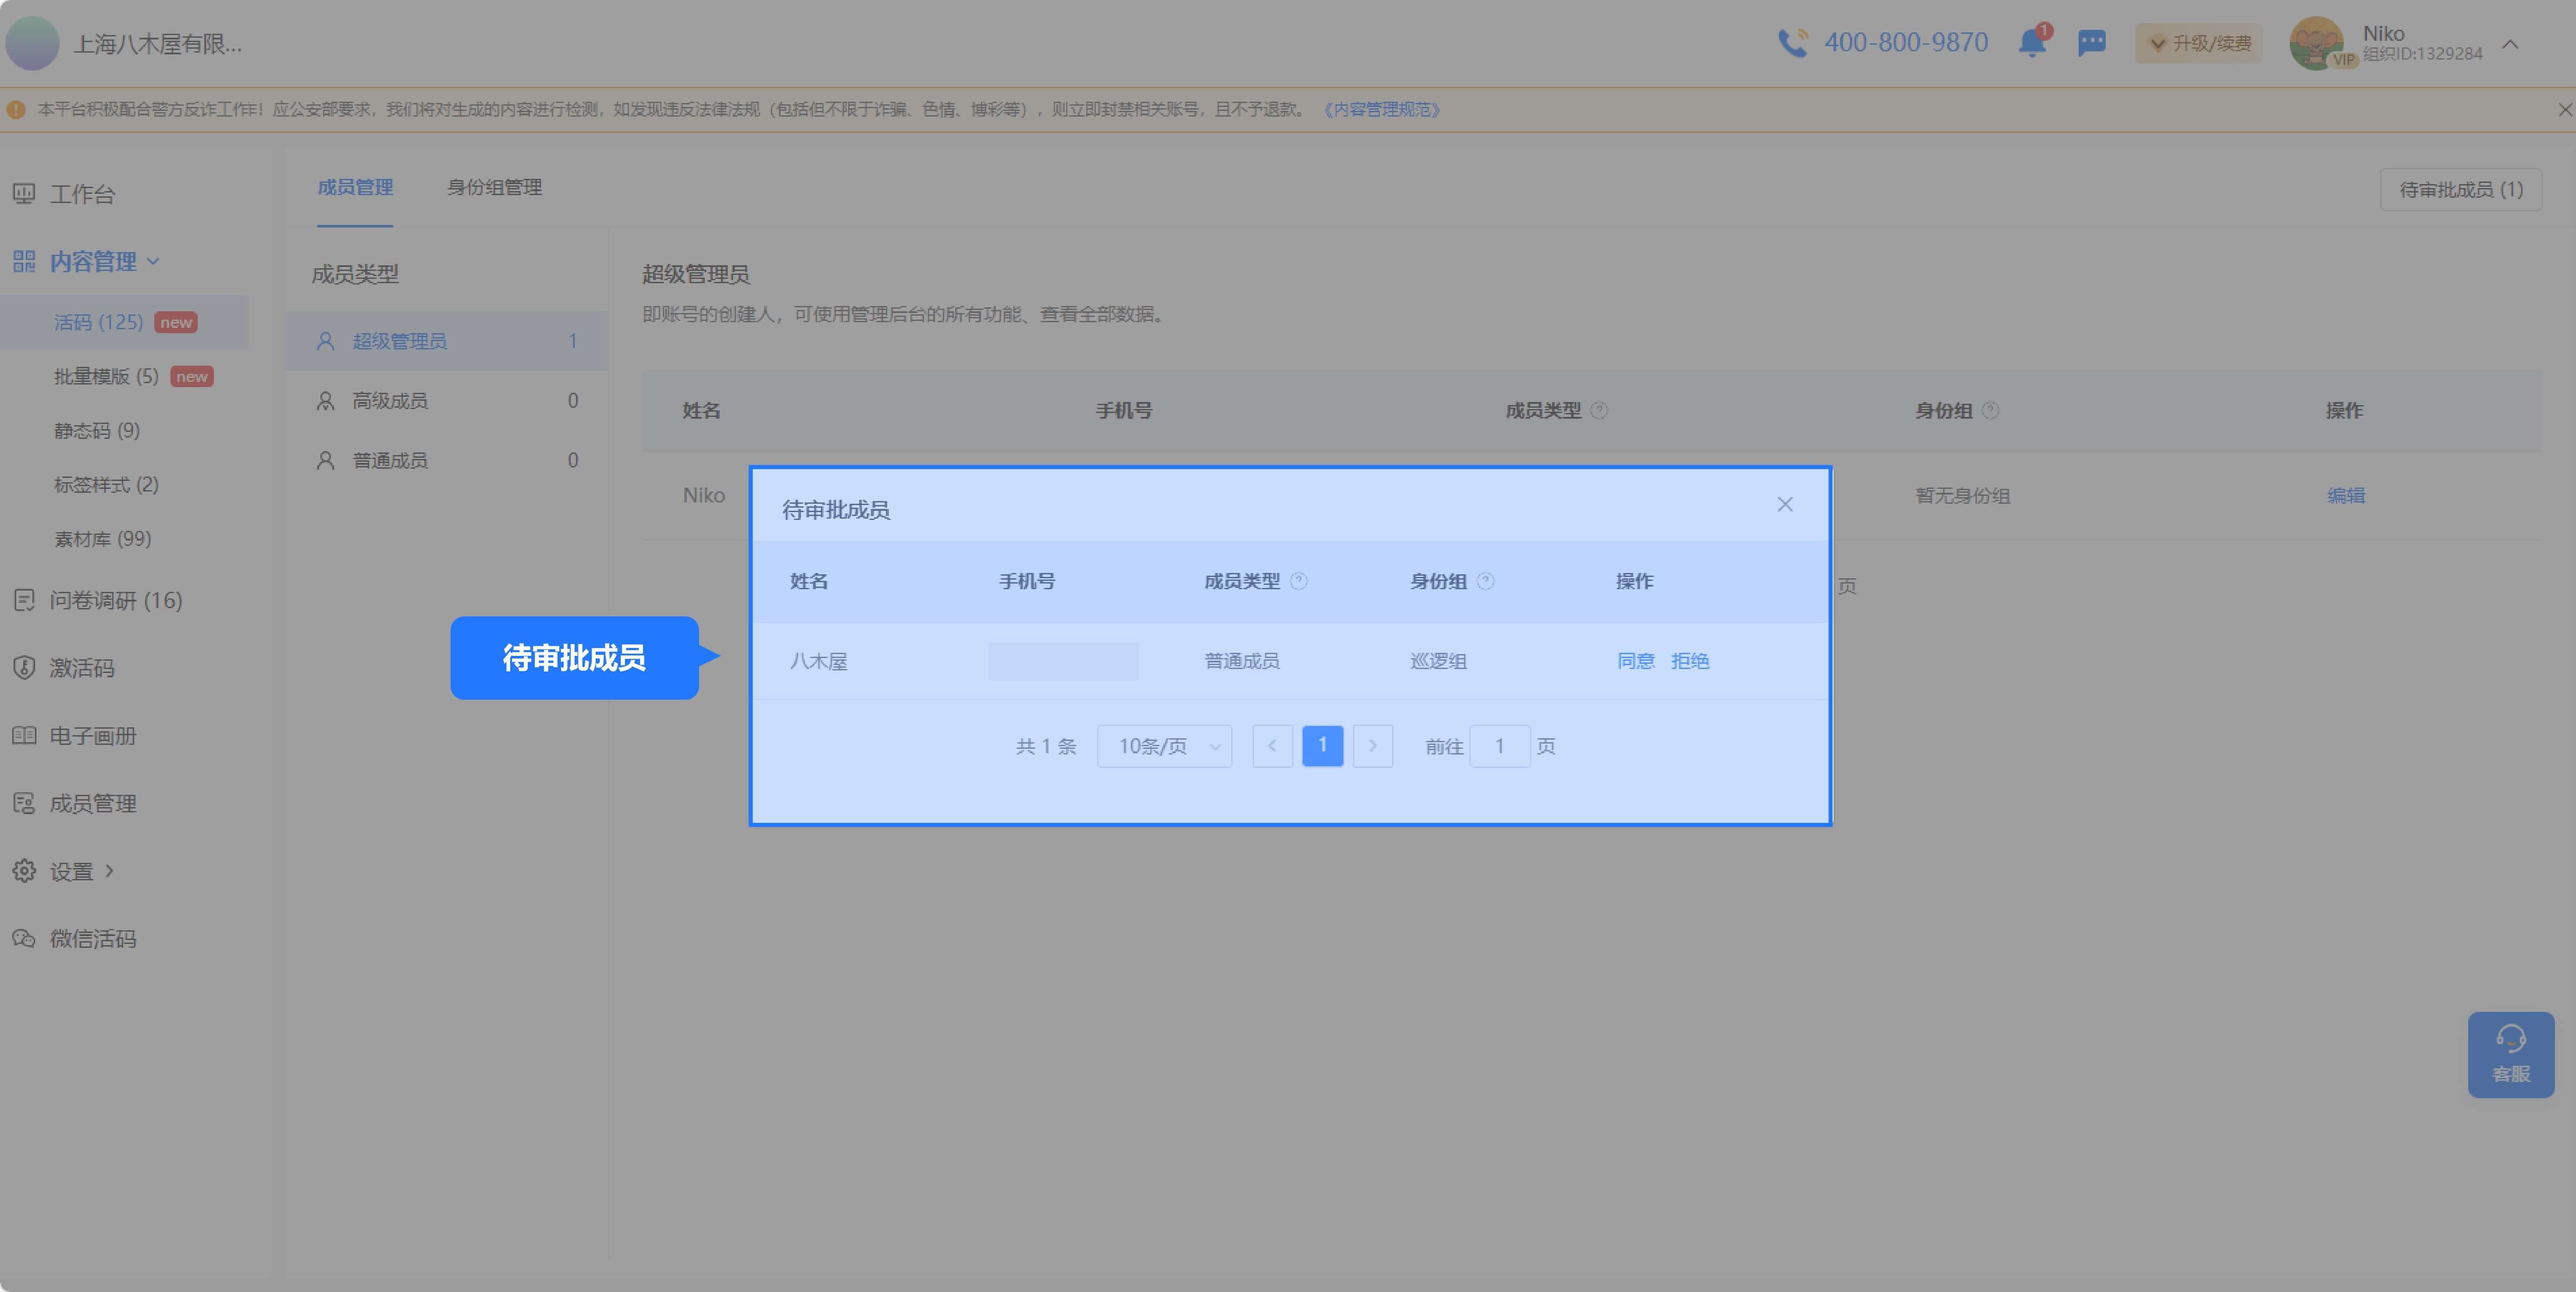Dismiss the warning banner with X icon

[2565, 110]
